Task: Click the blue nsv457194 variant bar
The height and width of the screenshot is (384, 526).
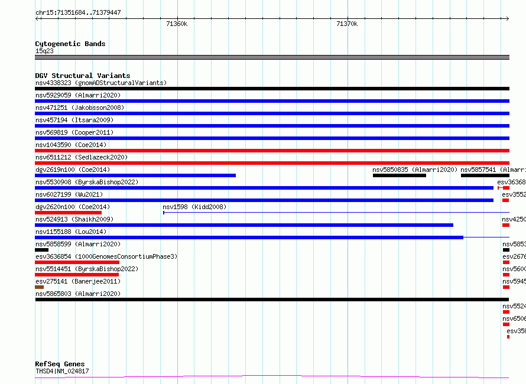Action: [x=272, y=126]
